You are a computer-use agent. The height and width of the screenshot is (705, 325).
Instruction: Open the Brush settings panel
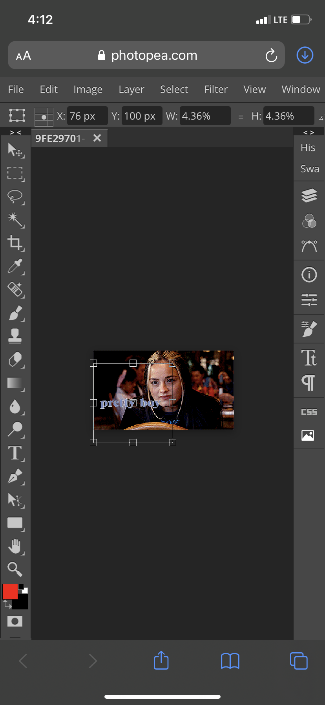309,329
